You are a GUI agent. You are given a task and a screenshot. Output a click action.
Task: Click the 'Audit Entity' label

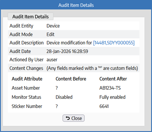(x=21, y=26)
